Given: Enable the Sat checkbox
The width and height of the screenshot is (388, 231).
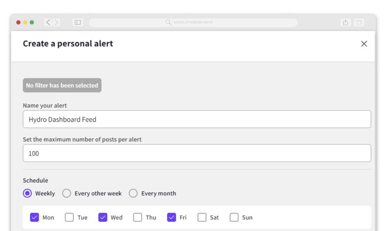Looking at the screenshot, I should (x=201, y=217).
